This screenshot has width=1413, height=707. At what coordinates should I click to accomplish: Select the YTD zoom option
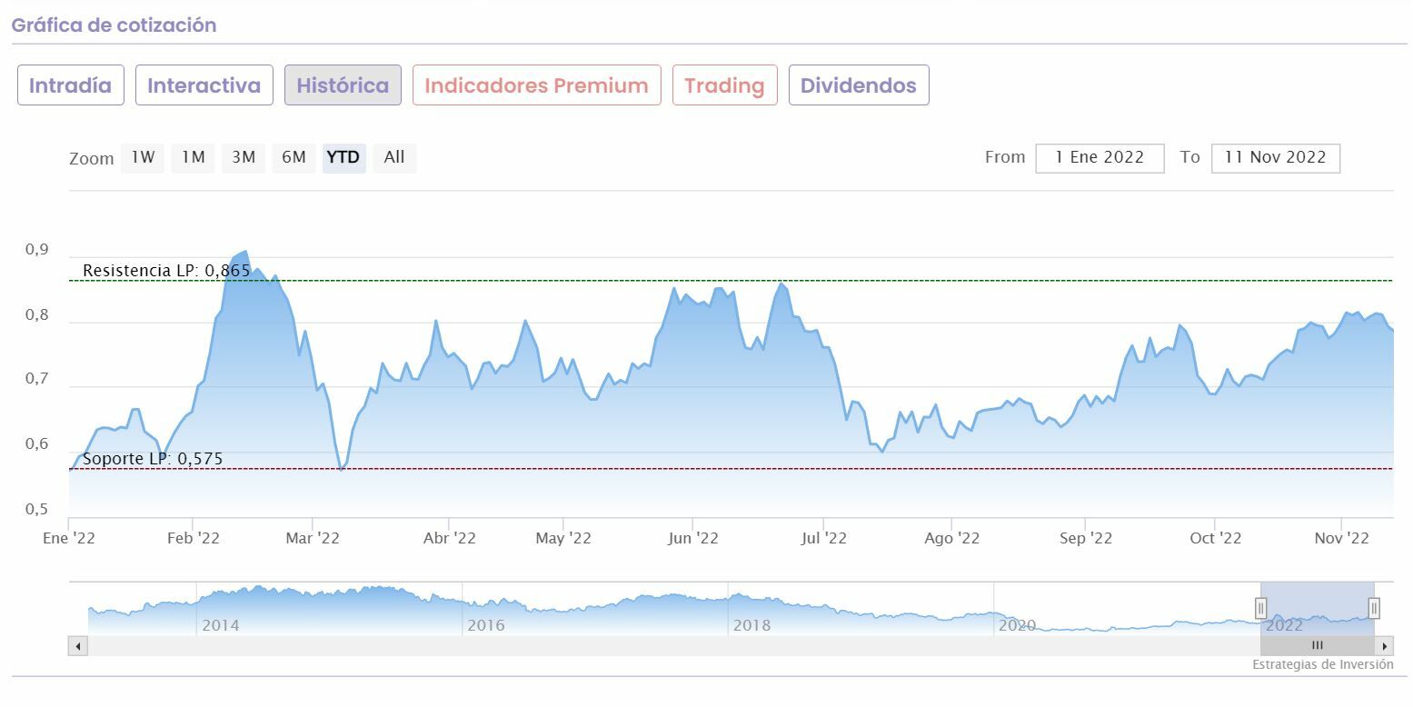click(343, 157)
